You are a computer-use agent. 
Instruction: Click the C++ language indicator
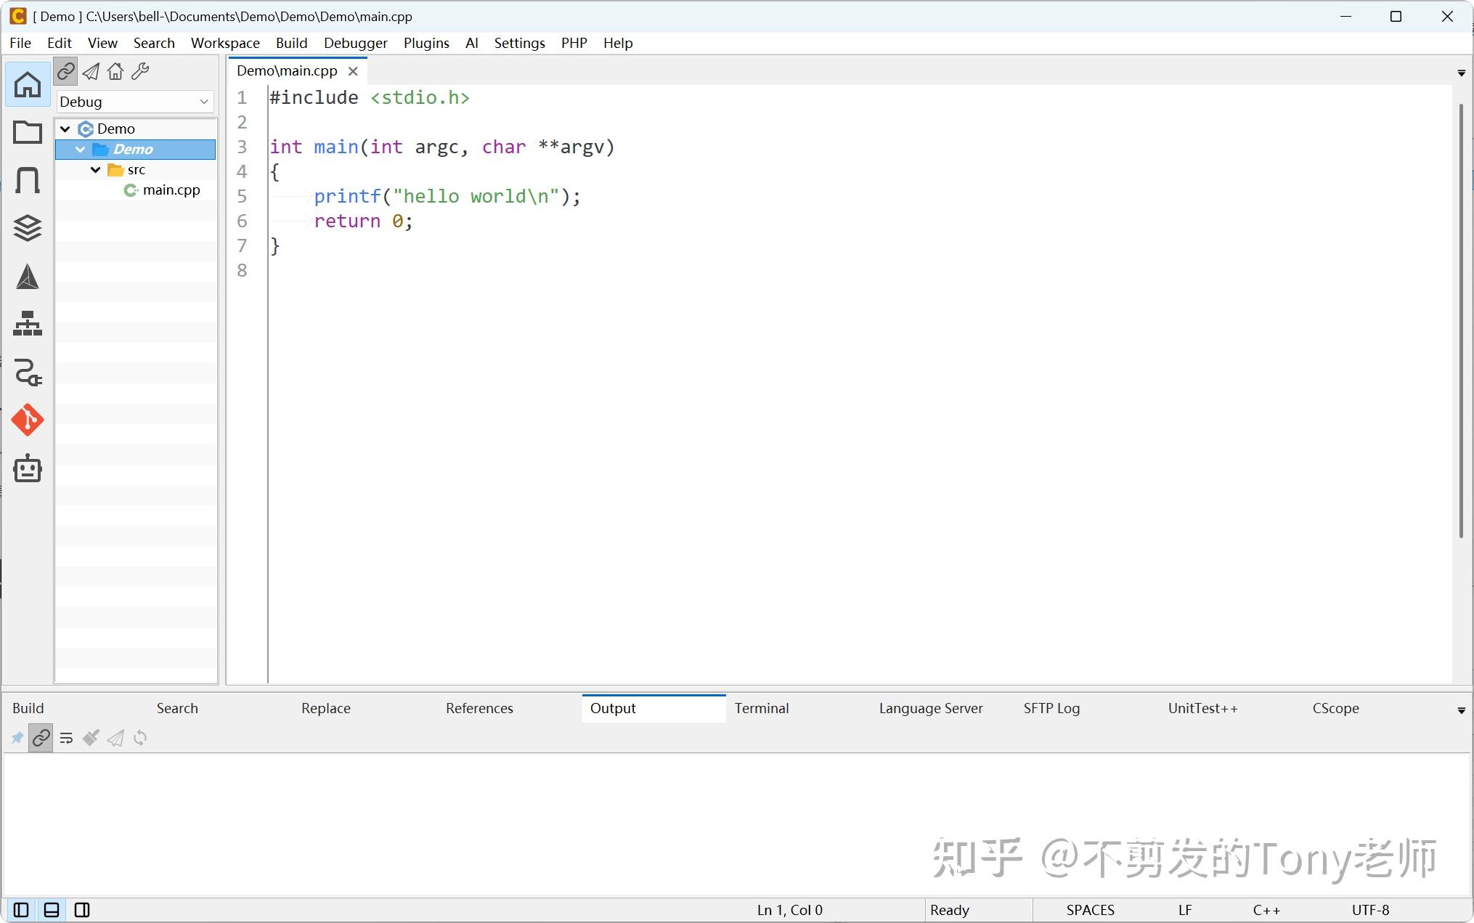click(x=1266, y=910)
